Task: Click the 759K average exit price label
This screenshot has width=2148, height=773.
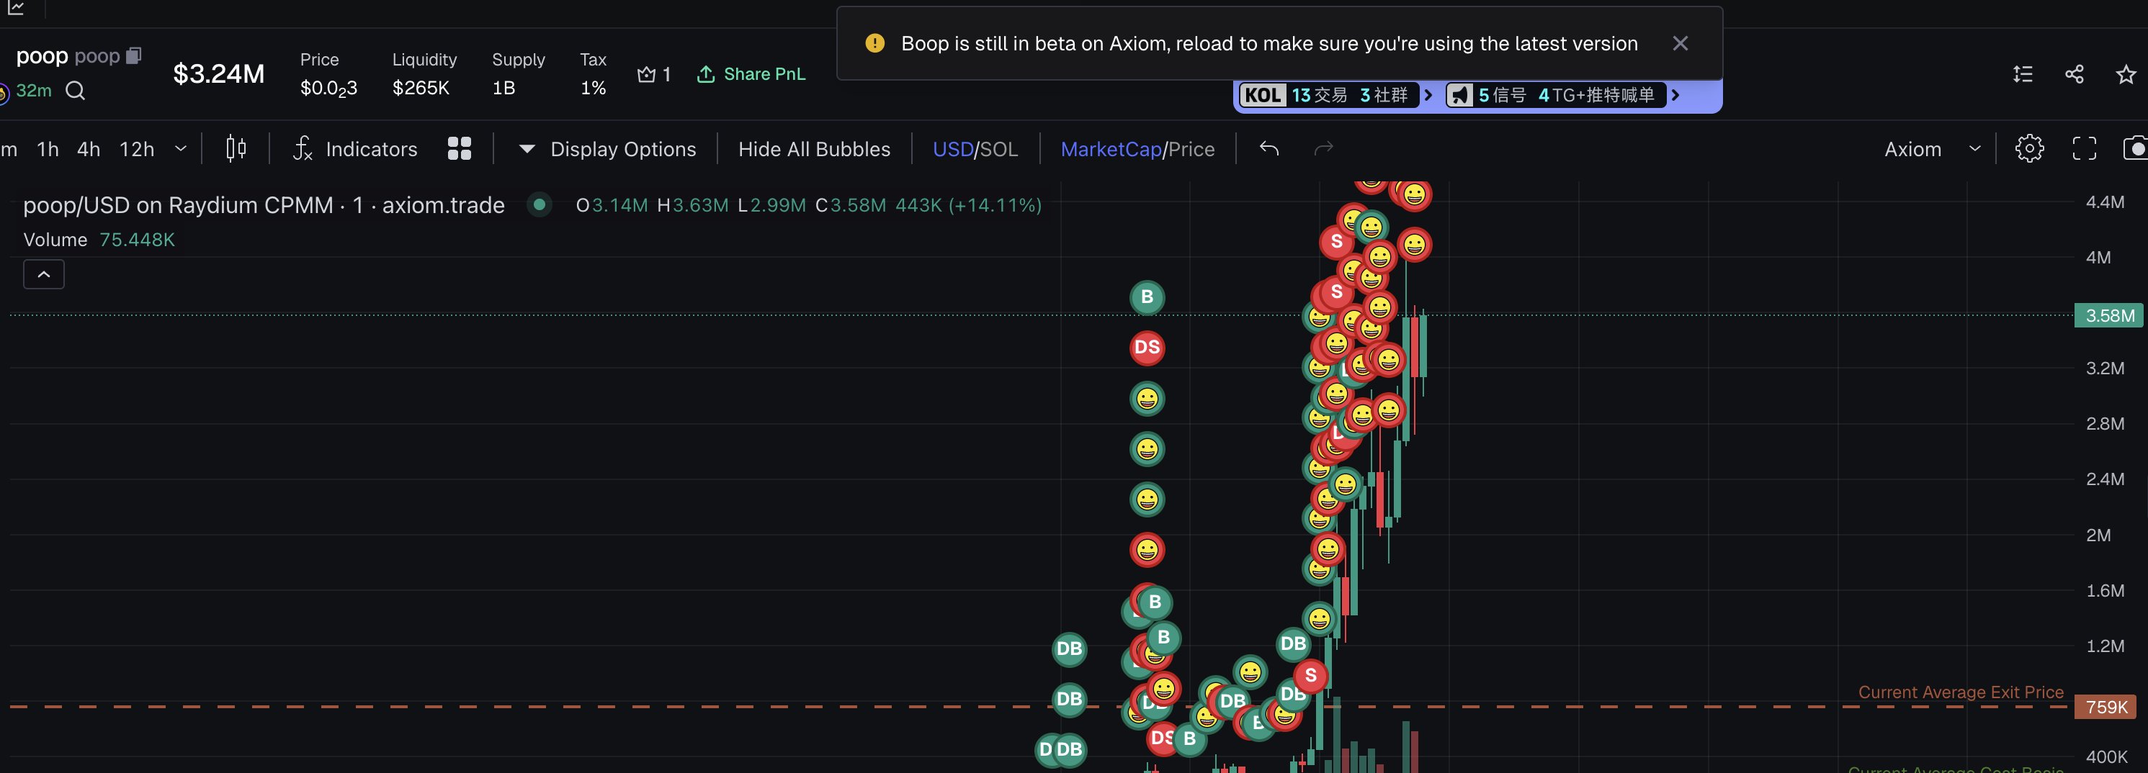Action: [x=2106, y=708]
